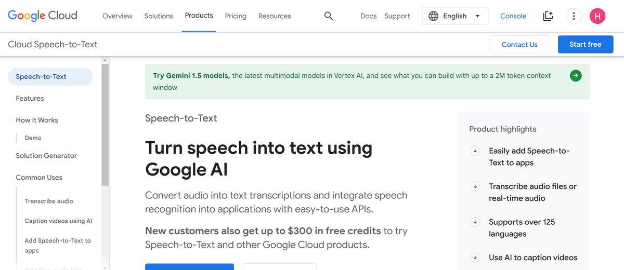Open the Gemini chat sparkle icon
The width and height of the screenshot is (624, 270).
tap(548, 16)
